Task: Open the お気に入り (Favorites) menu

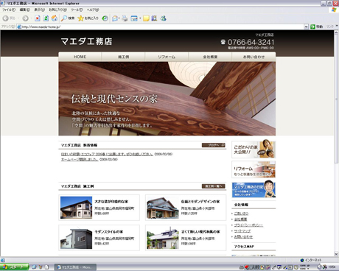Action: point(57,10)
